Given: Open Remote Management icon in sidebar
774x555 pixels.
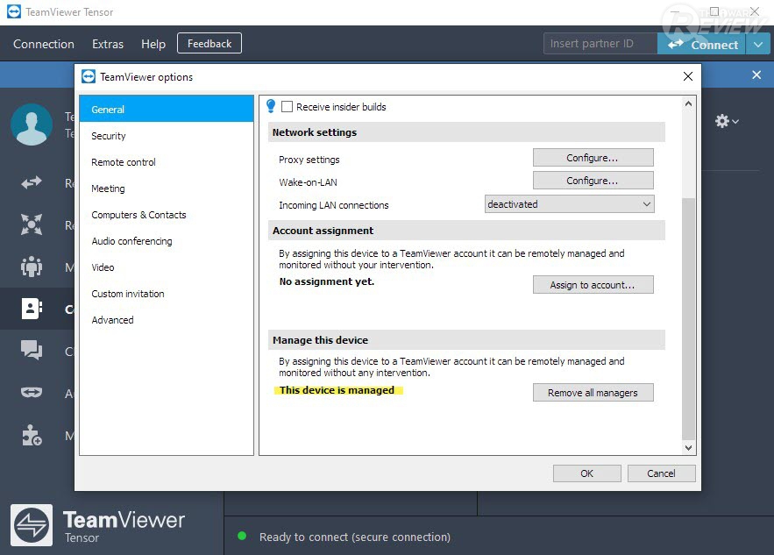Looking at the screenshot, I should pyautogui.click(x=32, y=224).
